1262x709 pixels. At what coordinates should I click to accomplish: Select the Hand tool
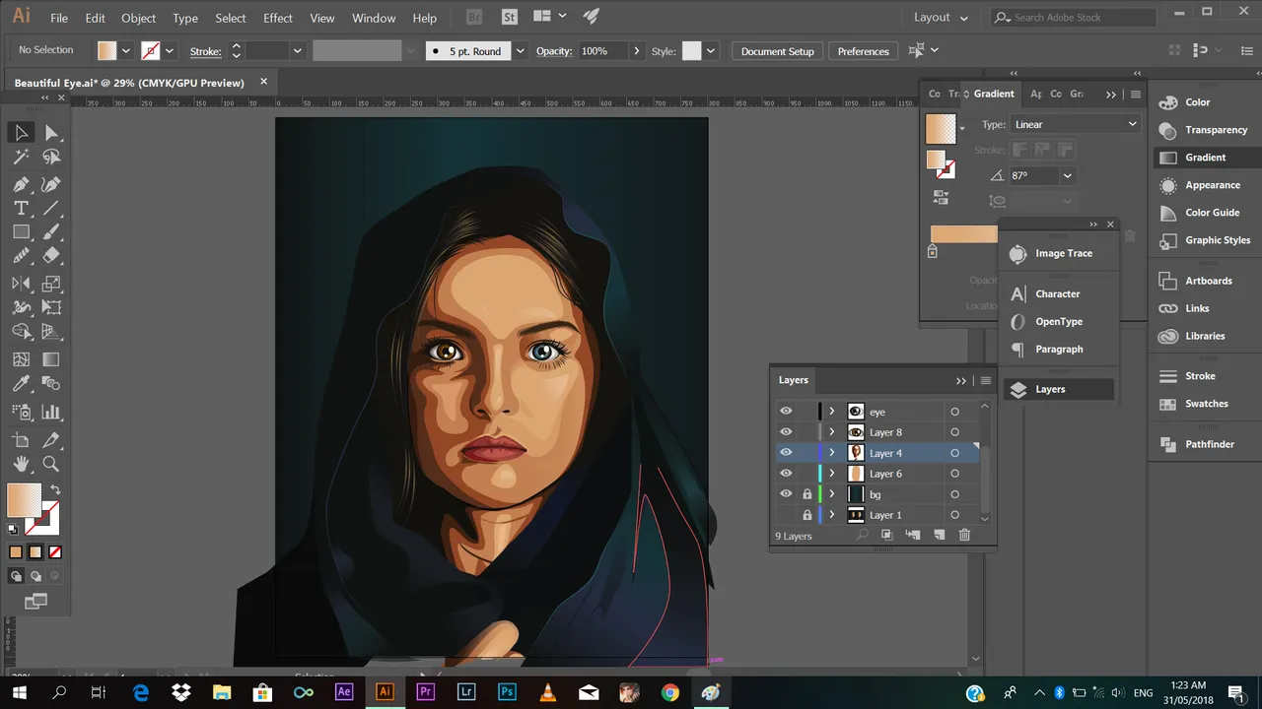coord(21,464)
